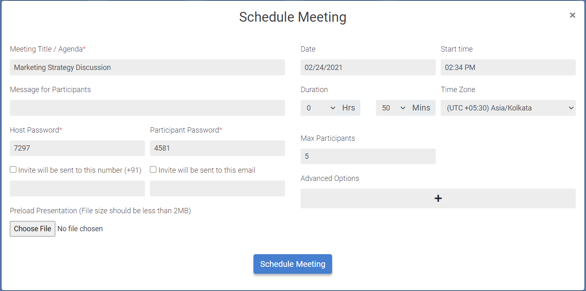Enable invite by email checkbox

point(153,169)
